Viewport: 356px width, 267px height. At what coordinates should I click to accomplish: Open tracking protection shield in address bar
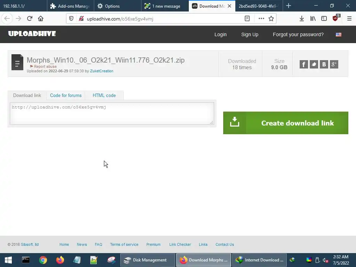pyautogui.click(x=71, y=19)
